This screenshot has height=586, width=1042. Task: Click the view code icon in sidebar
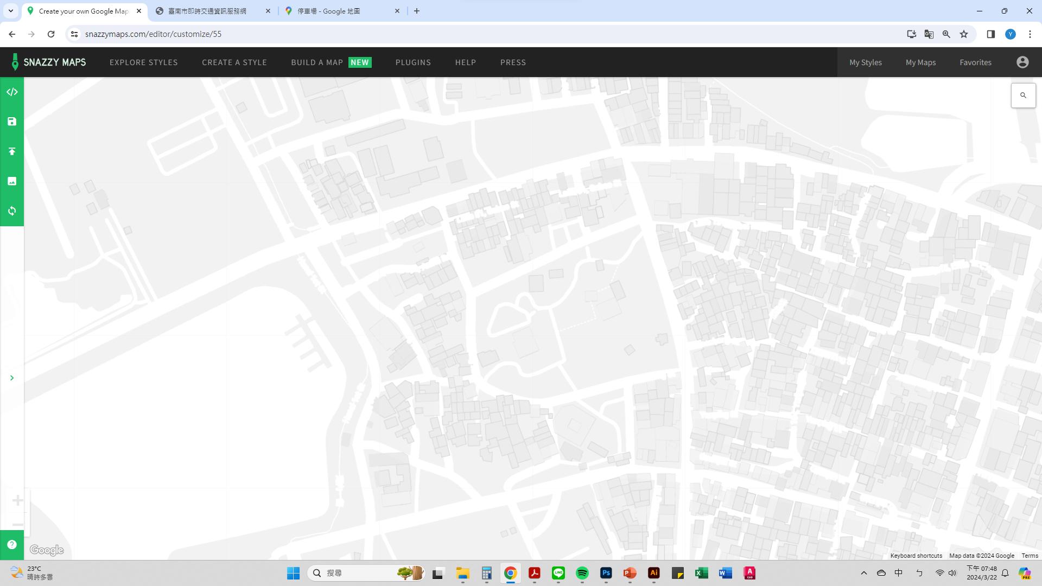click(12, 92)
